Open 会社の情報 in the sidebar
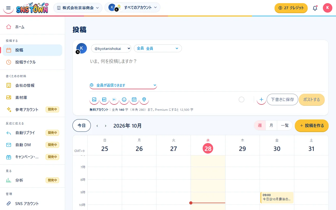The width and height of the screenshot is (336, 210). pos(32,86)
